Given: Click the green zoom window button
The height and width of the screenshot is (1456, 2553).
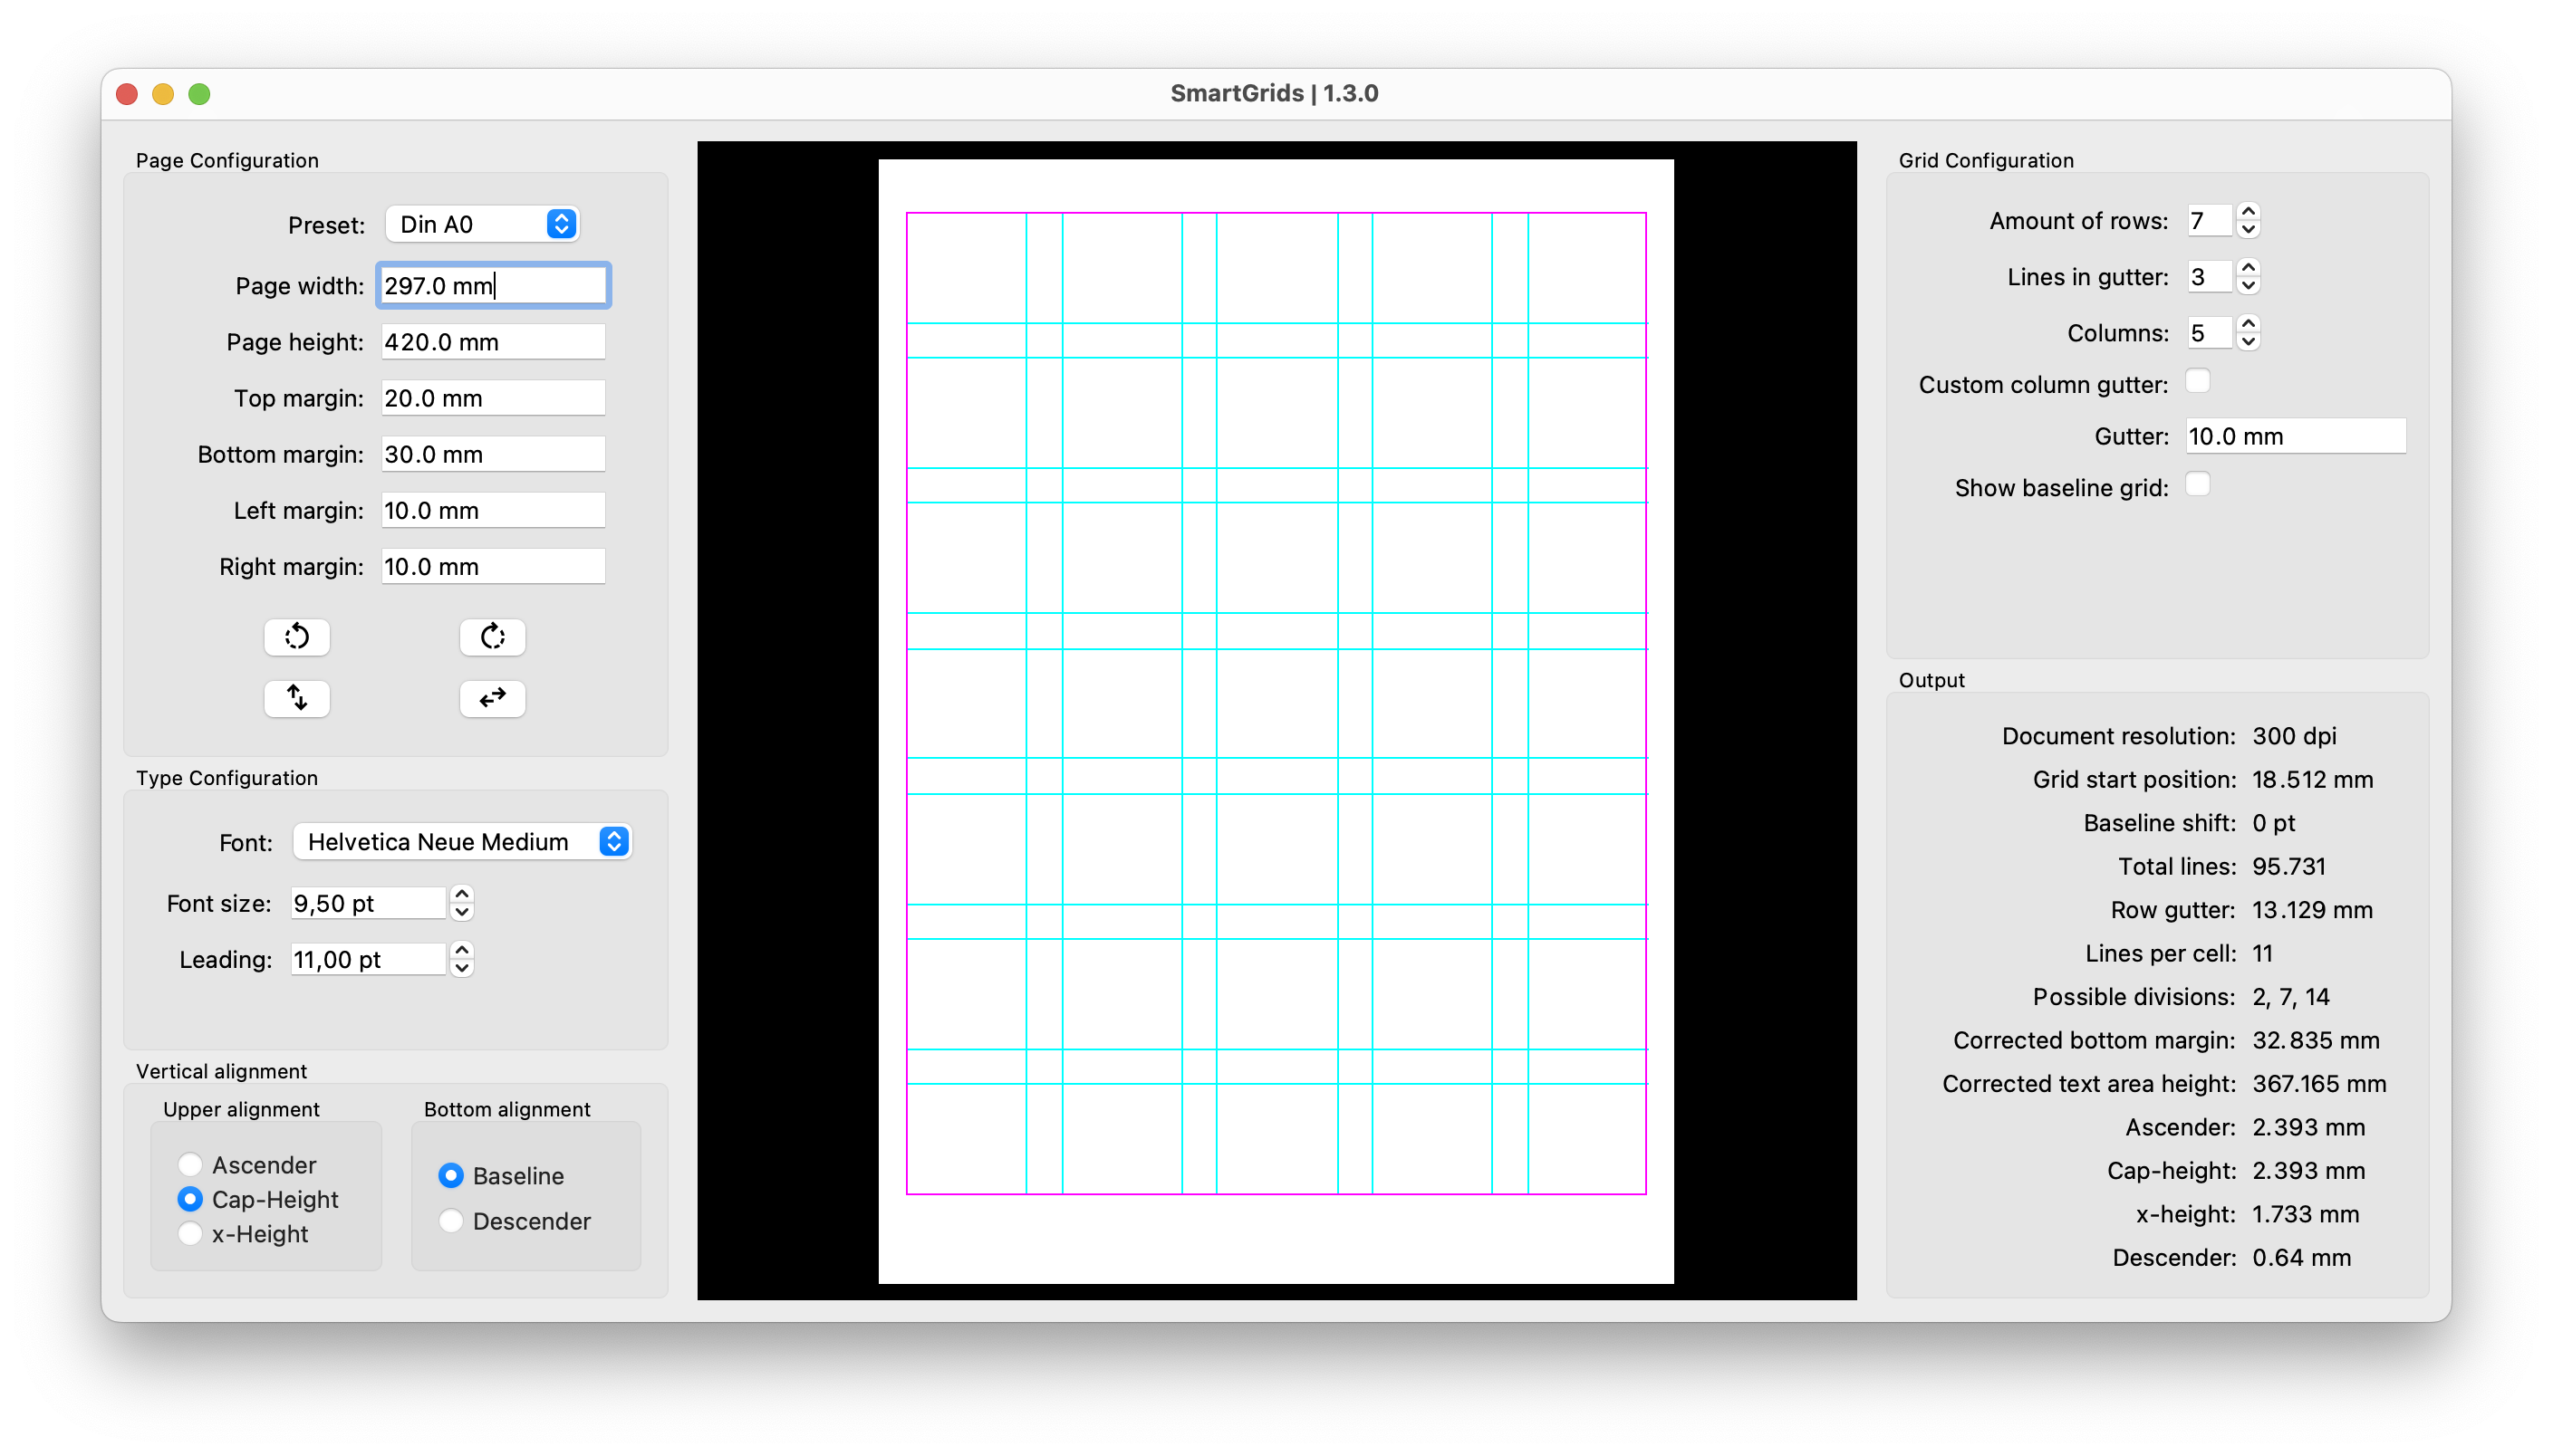Looking at the screenshot, I should [199, 94].
